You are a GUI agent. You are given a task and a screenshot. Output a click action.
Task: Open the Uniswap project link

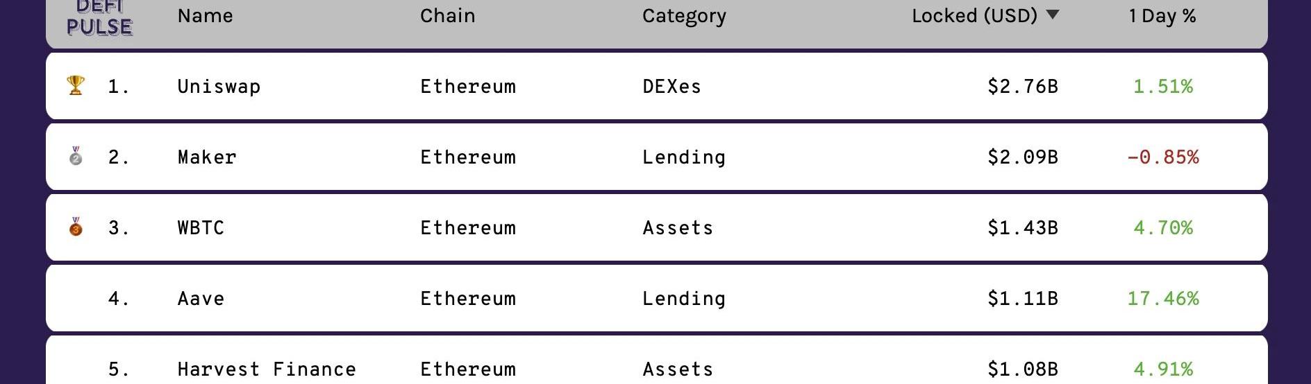[x=219, y=87]
